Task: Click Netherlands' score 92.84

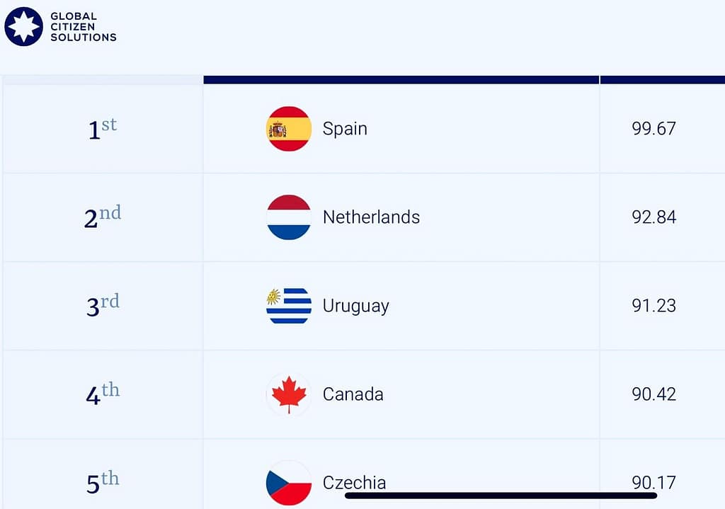Action: 653,217
